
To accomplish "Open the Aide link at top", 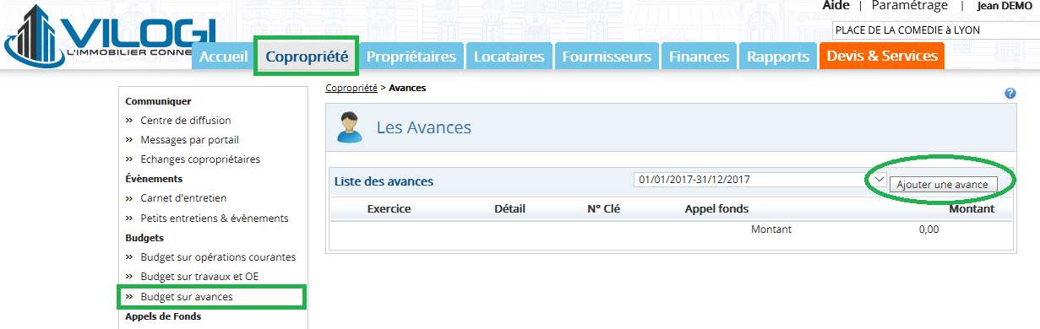I will pyautogui.click(x=836, y=6).
